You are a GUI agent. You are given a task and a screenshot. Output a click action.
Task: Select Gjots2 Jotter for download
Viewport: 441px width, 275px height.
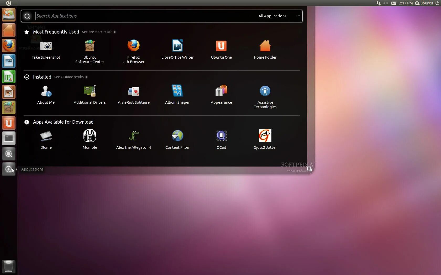click(x=265, y=140)
